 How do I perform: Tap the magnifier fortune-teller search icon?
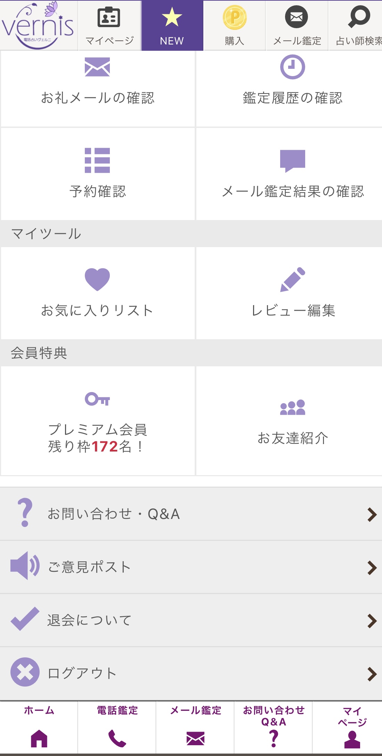coord(359,17)
